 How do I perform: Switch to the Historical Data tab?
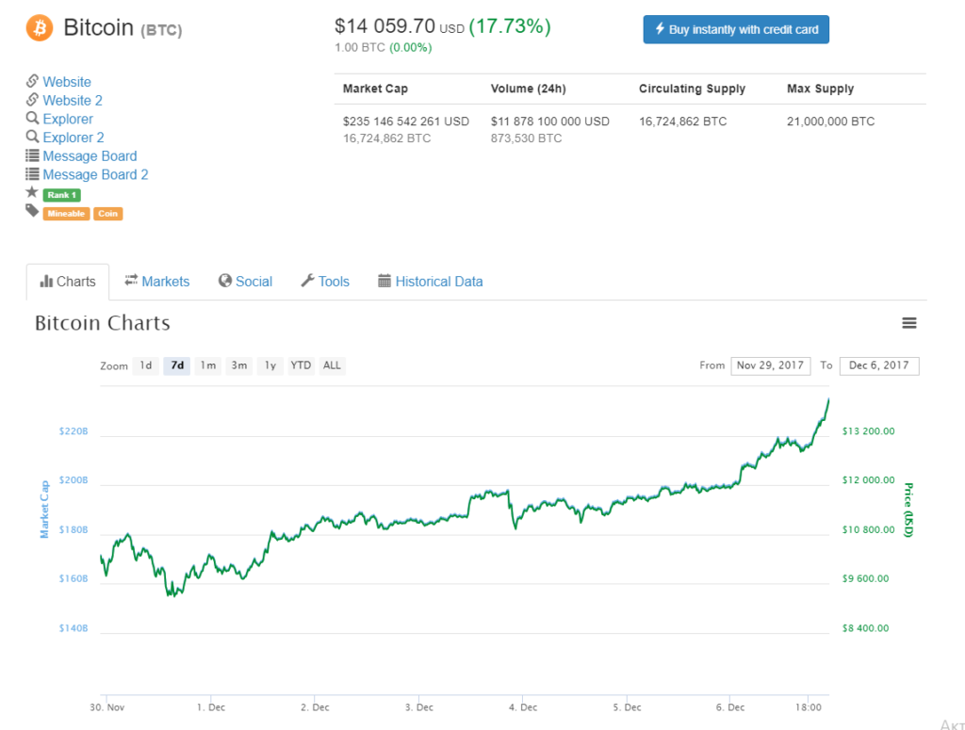coord(430,281)
